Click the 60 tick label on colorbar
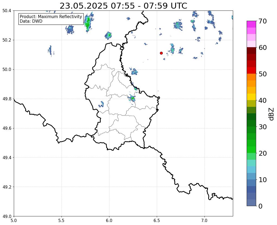 click(263, 47)
